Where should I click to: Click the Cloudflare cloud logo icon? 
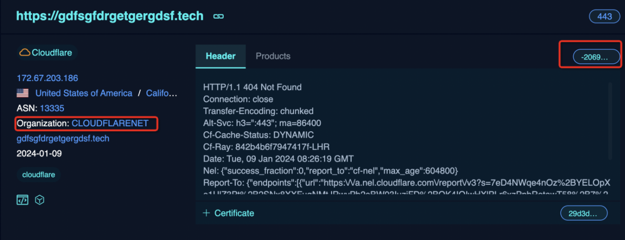tap(24, 53)
